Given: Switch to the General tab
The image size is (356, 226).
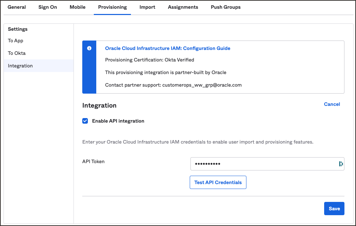Looking at the screenshot, I should tap(16, 7).
